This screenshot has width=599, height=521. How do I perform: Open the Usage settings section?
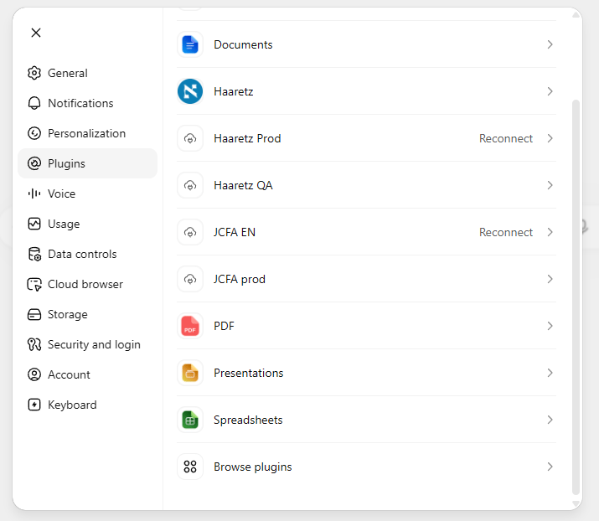87,224
